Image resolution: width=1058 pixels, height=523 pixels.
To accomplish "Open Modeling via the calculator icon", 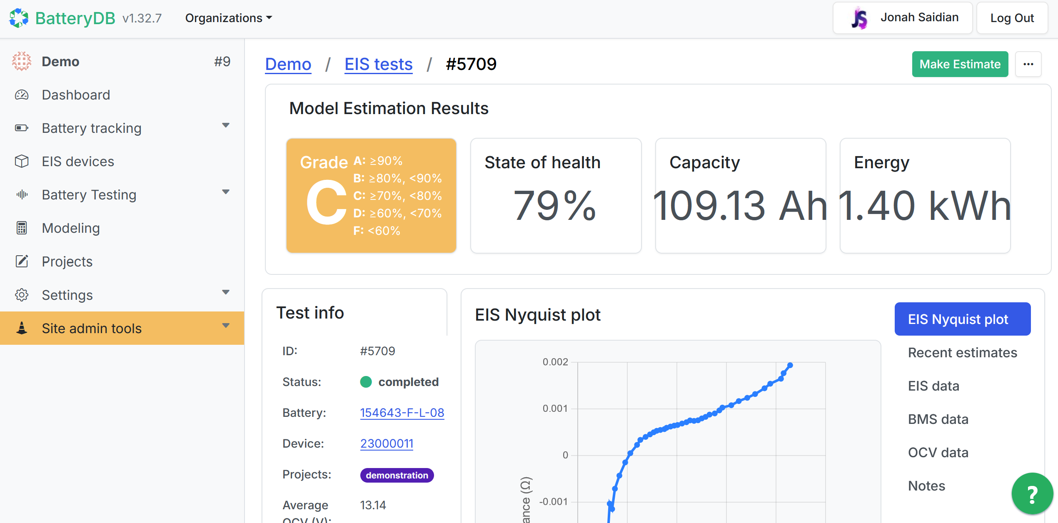I will point(21,228).
